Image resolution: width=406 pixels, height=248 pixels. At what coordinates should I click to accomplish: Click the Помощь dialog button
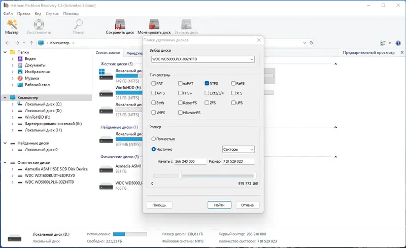159,205
